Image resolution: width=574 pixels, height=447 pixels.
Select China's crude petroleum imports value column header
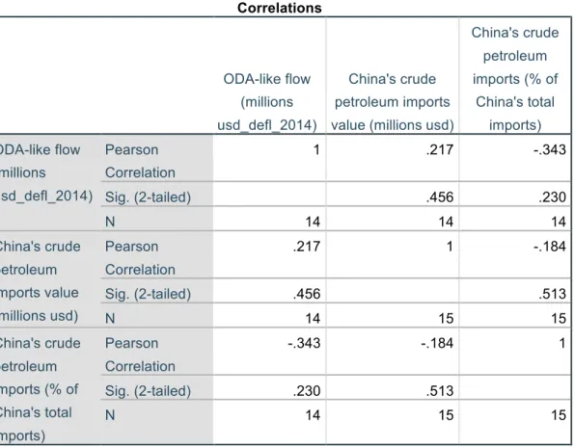tap(393, 102)
